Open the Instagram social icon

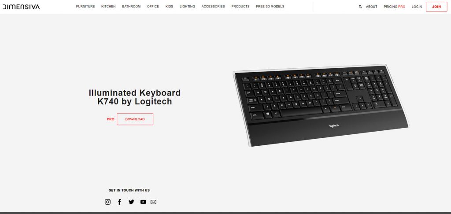pos(107,202)
